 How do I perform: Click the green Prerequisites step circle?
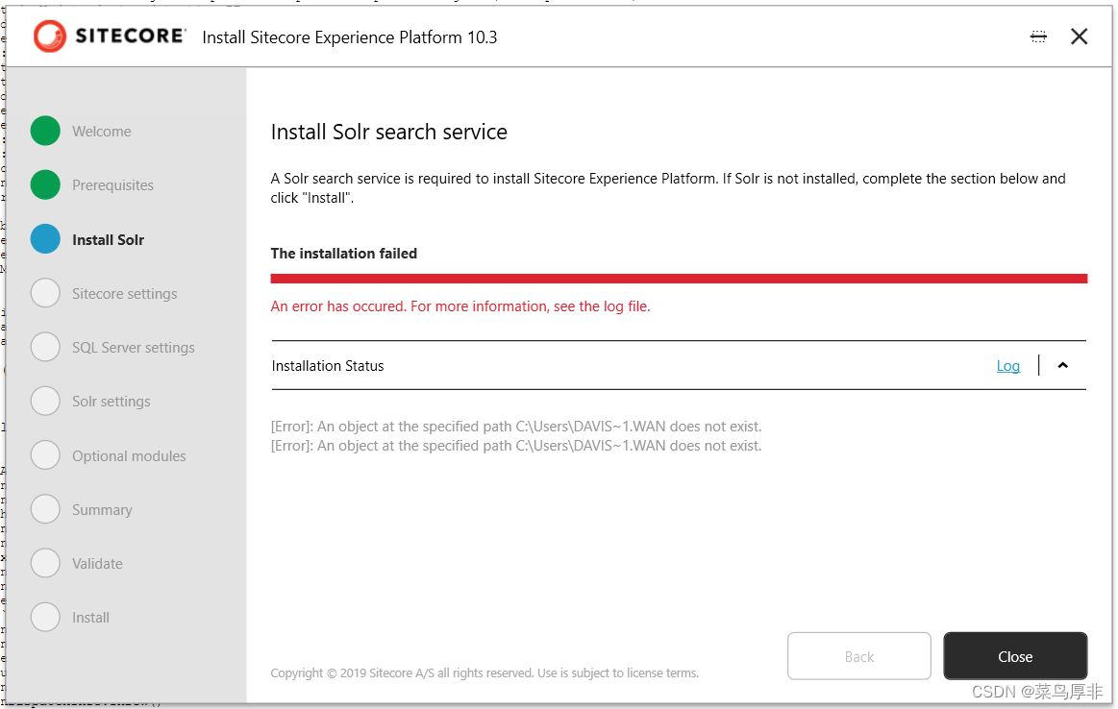(45, 184)
